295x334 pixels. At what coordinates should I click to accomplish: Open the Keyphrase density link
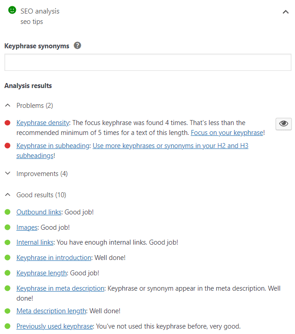[x=42, y=123]
